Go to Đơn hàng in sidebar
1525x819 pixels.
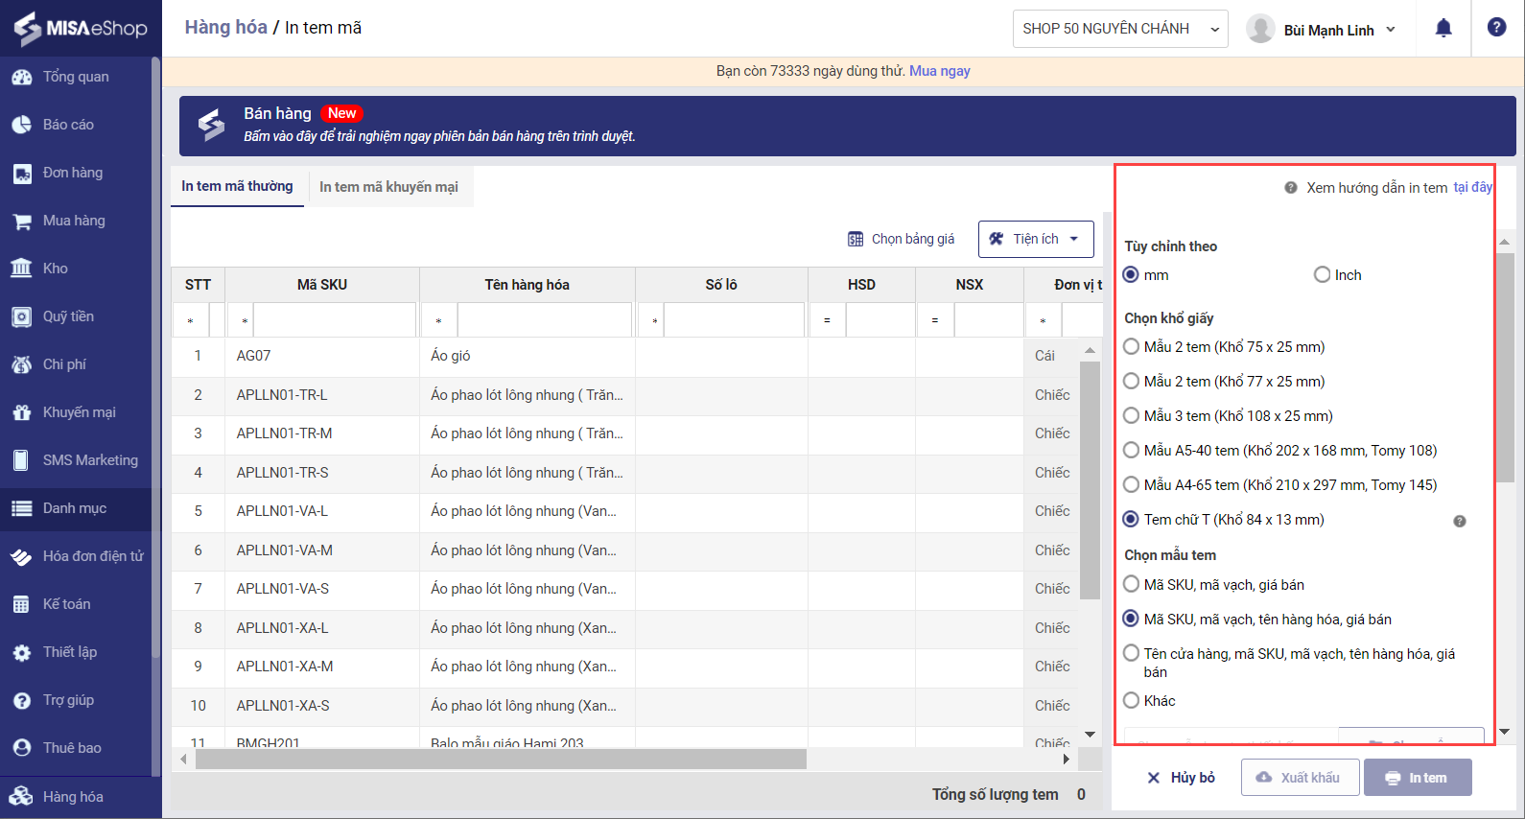72,173
